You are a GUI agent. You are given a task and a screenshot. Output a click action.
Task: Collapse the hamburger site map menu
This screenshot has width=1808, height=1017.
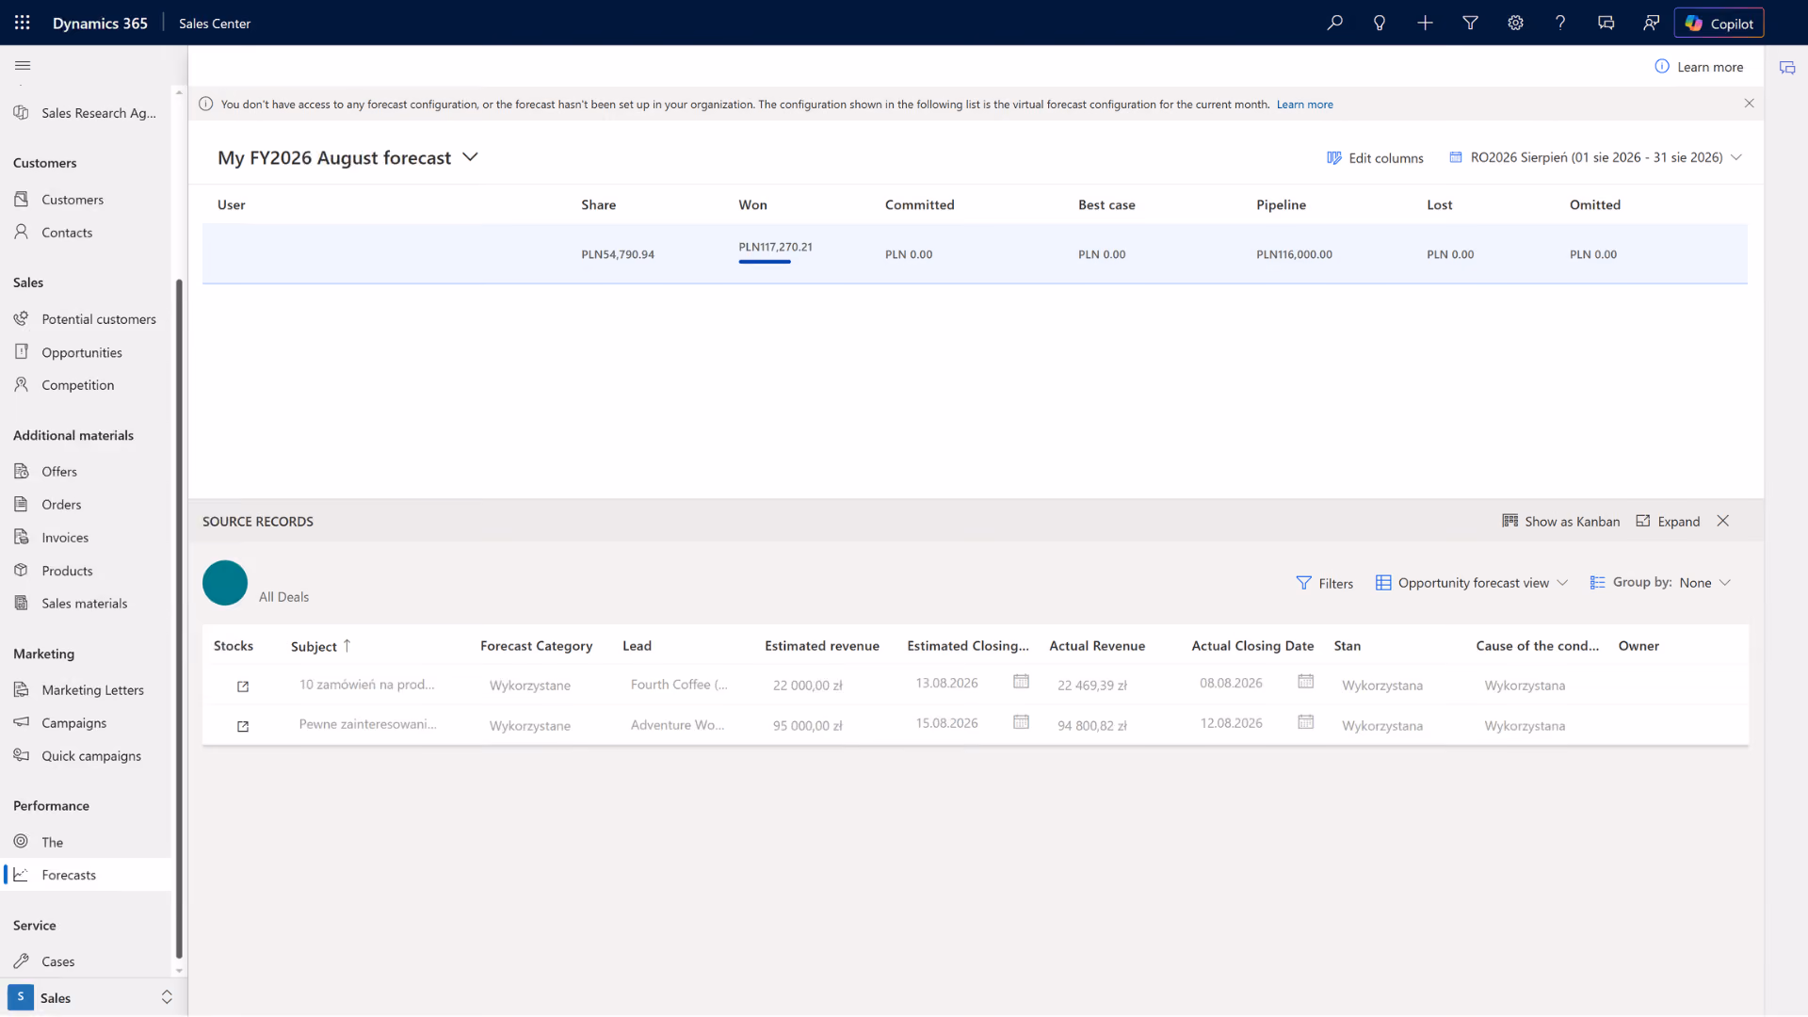23,65
